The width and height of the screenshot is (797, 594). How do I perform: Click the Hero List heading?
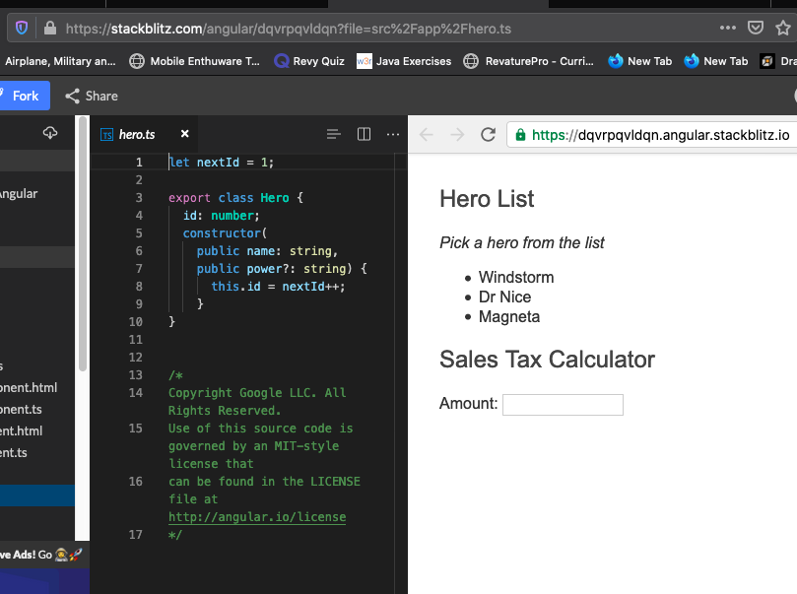487,199
